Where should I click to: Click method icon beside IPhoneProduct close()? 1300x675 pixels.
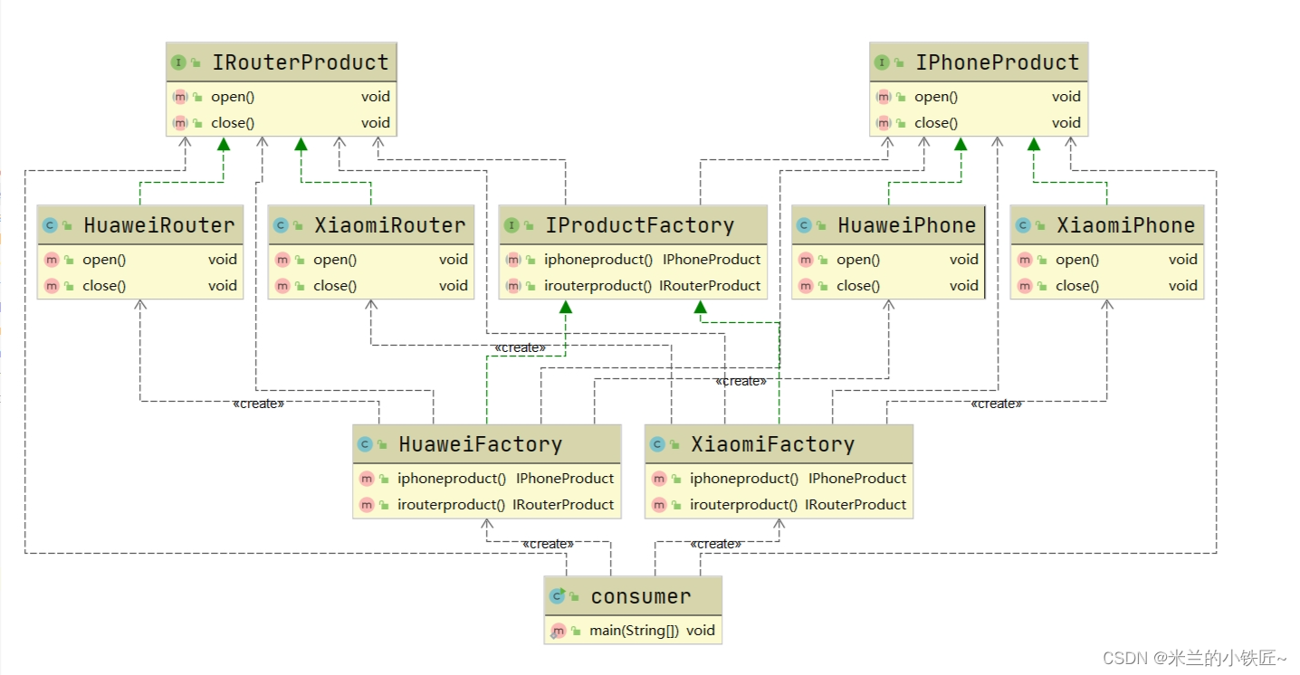[884, 123]
